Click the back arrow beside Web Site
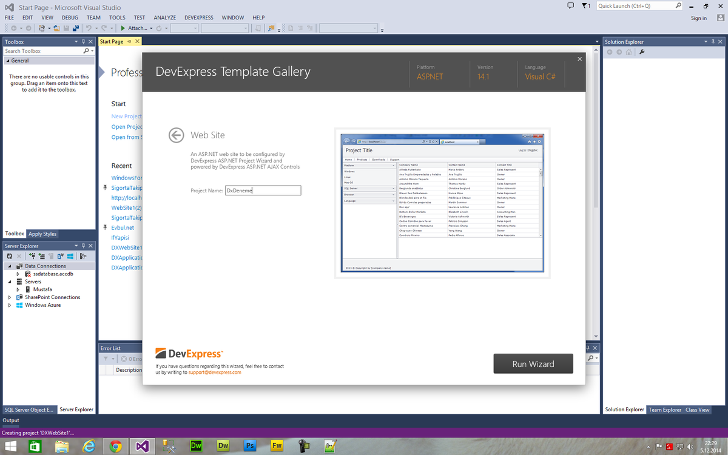Screen dimensions: 728x455 point(176,135)
